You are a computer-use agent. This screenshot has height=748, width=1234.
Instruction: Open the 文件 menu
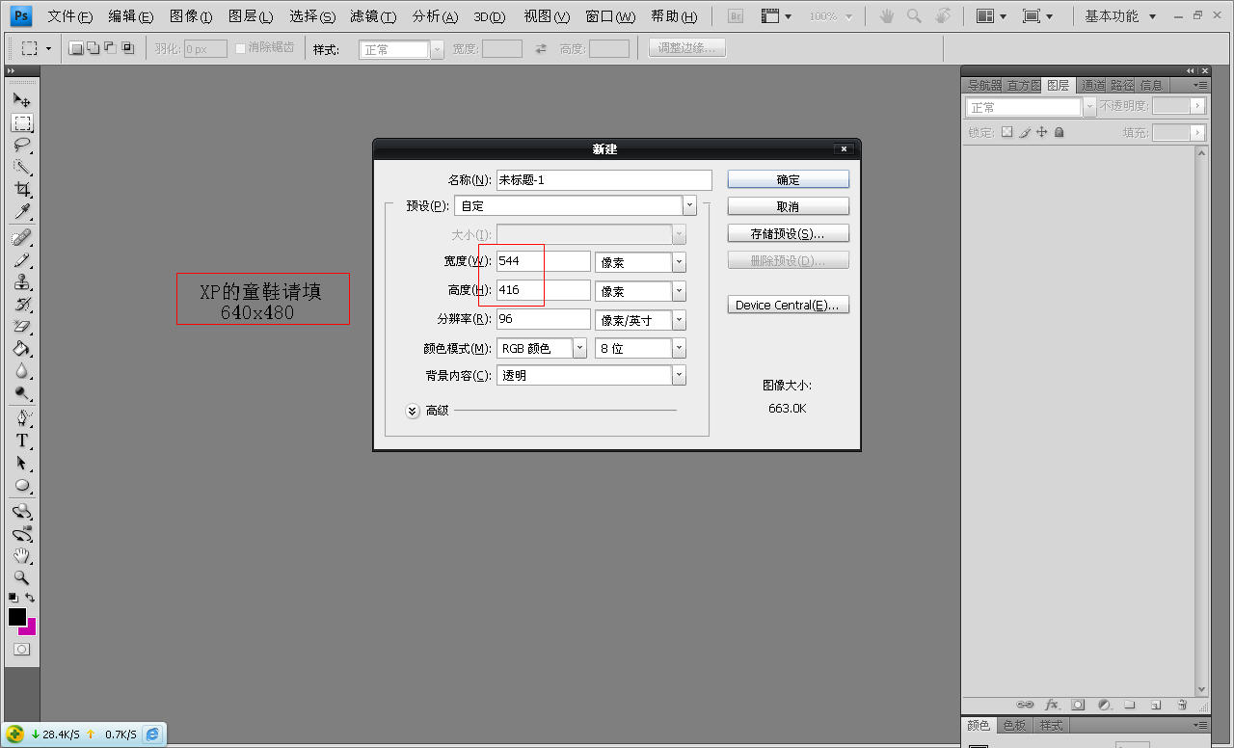(70, 16)
